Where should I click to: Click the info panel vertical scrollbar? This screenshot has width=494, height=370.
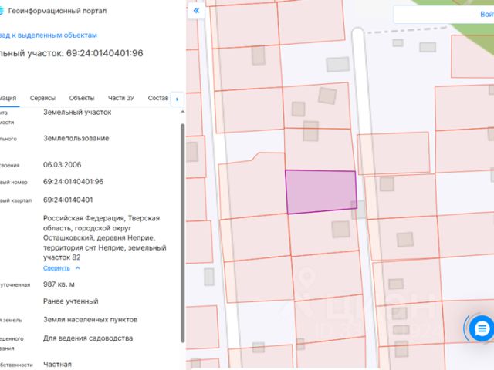182,233
